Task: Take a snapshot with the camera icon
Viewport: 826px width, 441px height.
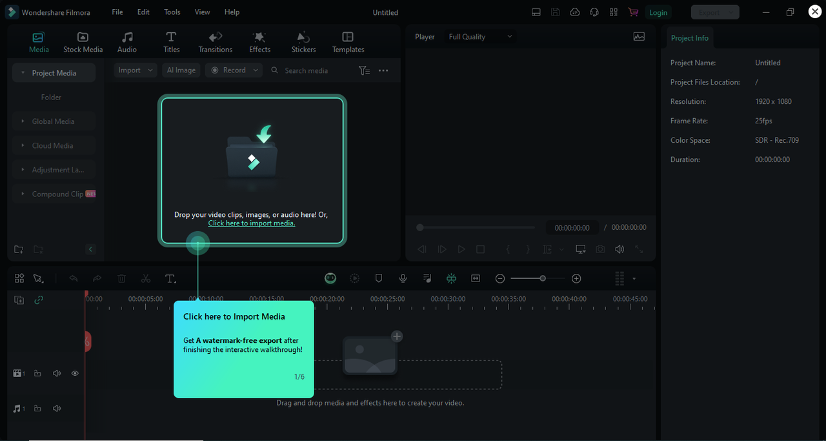Action: coord(599,249)
